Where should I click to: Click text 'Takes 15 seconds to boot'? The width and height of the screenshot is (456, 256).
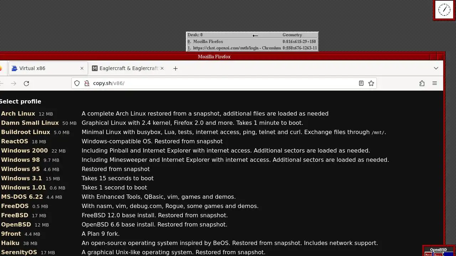point(118,178)
